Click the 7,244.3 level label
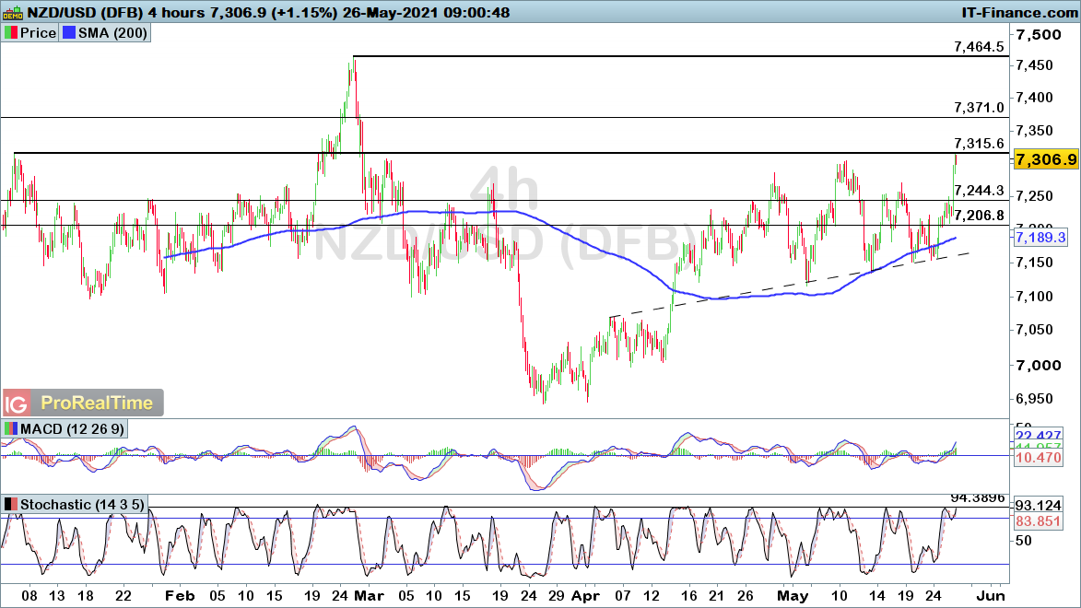This screenshot has height=608, width=1081. (979, 191)
